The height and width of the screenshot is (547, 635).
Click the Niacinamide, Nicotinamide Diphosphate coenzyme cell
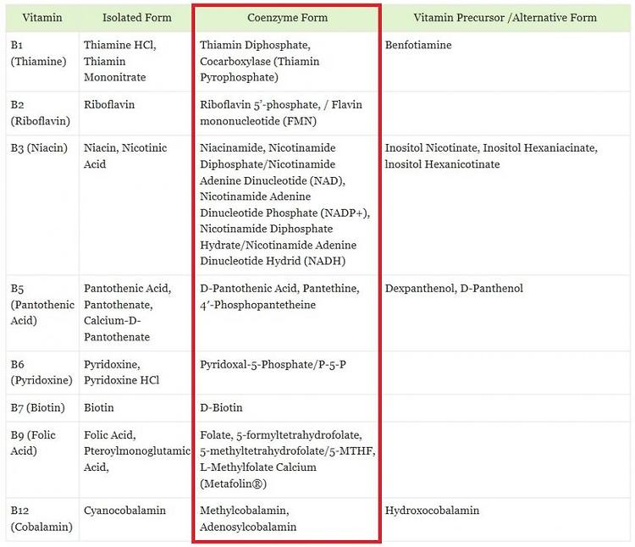pos(287,205)
